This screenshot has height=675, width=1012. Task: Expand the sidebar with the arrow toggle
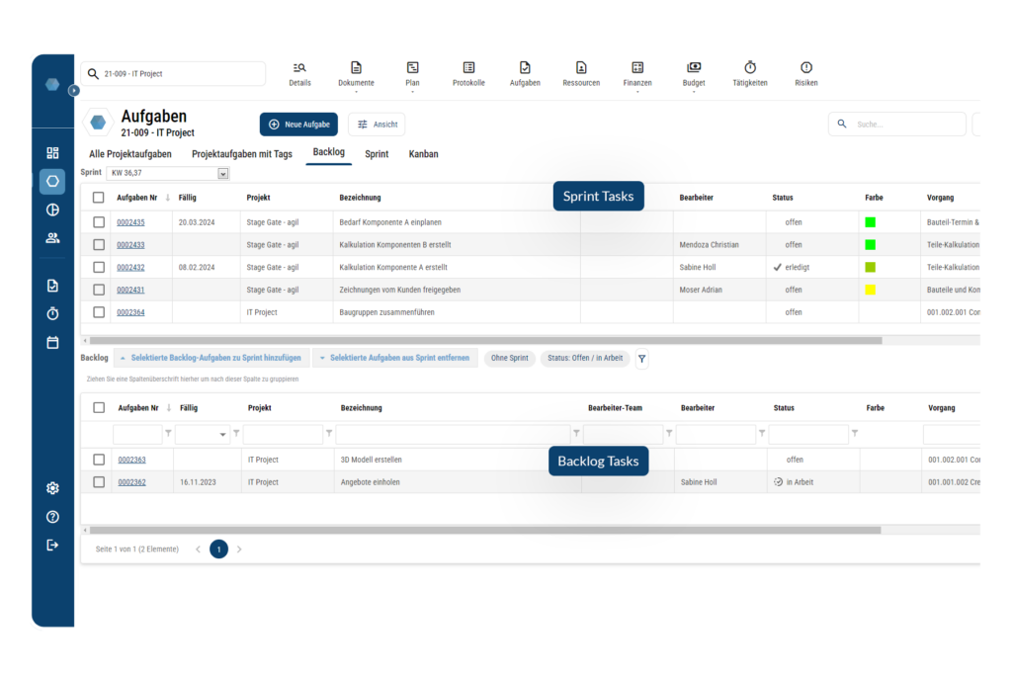pyautogui.click(x=73, y=90)
